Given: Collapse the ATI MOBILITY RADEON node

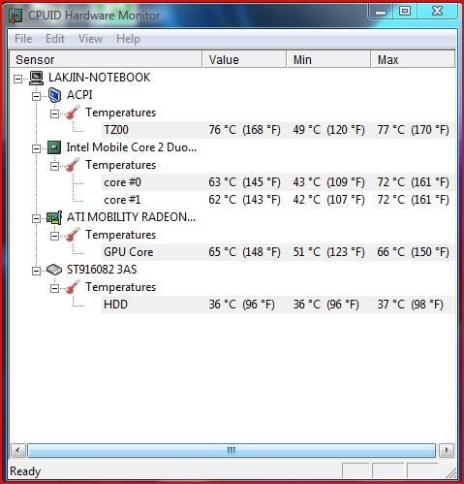Looking at the screenshot, I should [36, 218].
